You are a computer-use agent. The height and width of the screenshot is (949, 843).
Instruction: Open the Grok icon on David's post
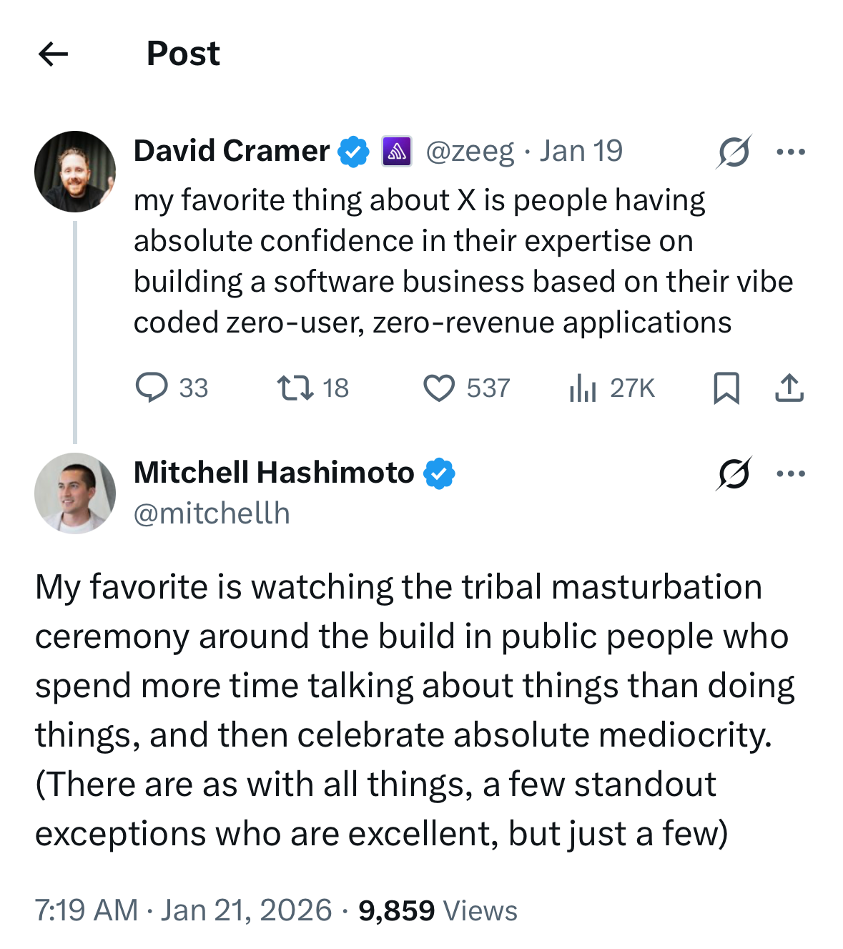(734, 152)
